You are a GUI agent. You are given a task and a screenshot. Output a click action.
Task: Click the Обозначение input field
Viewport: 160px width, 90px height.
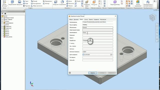(x=98, y=27)
